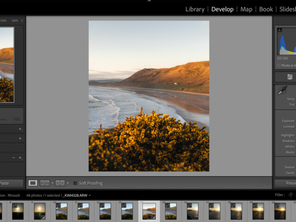Click the Filter icon above the filmstrip
The width and height of the screenshot is (296, 222).
coord(291,195)
